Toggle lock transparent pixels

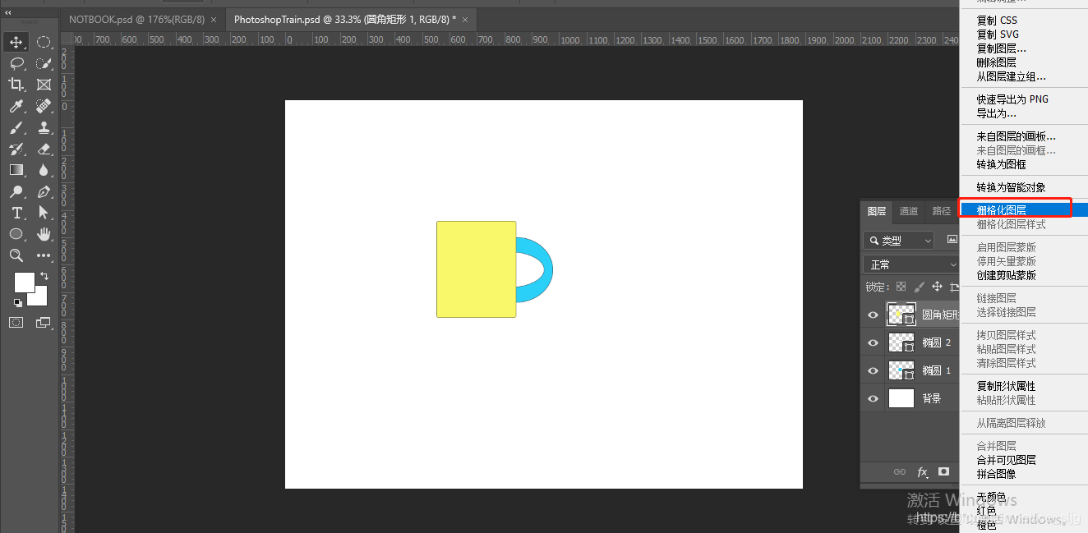[901, 287]
